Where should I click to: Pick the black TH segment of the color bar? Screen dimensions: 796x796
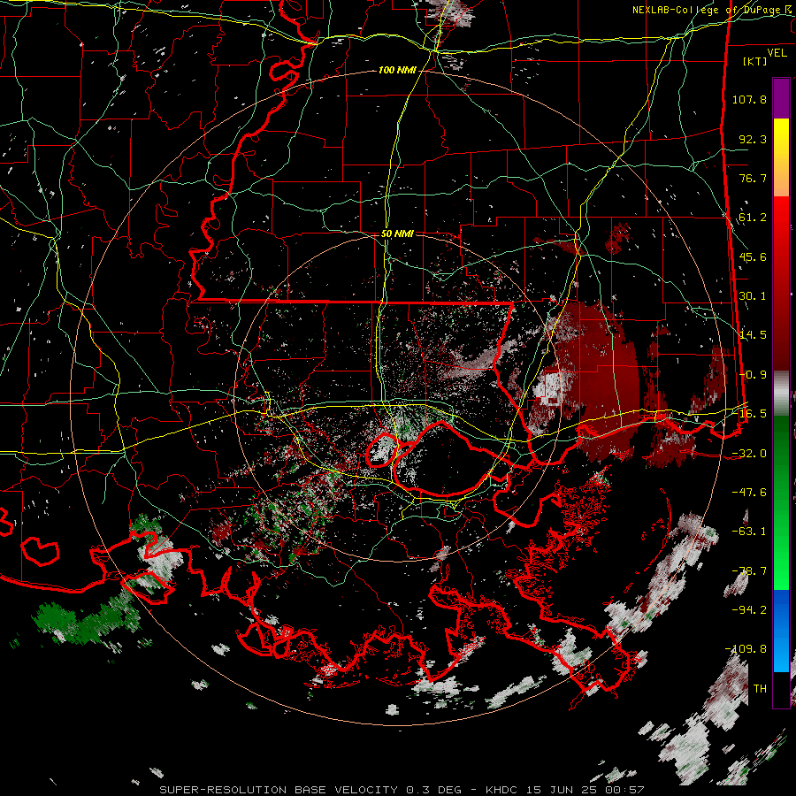click(x=781, y=689)
